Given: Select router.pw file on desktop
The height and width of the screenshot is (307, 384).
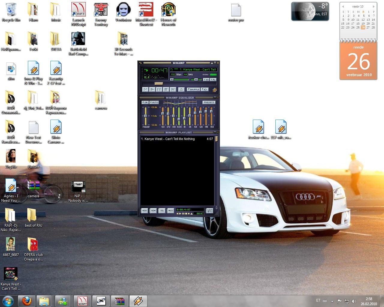Looking at the screenshot, I should [x=236, y=12].
